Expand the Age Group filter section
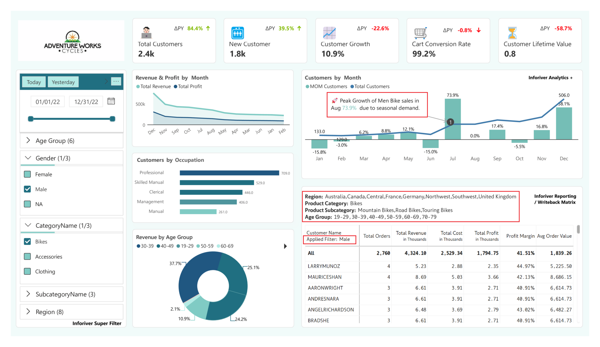This screenshot has height=347, width=600. (28, 140)
